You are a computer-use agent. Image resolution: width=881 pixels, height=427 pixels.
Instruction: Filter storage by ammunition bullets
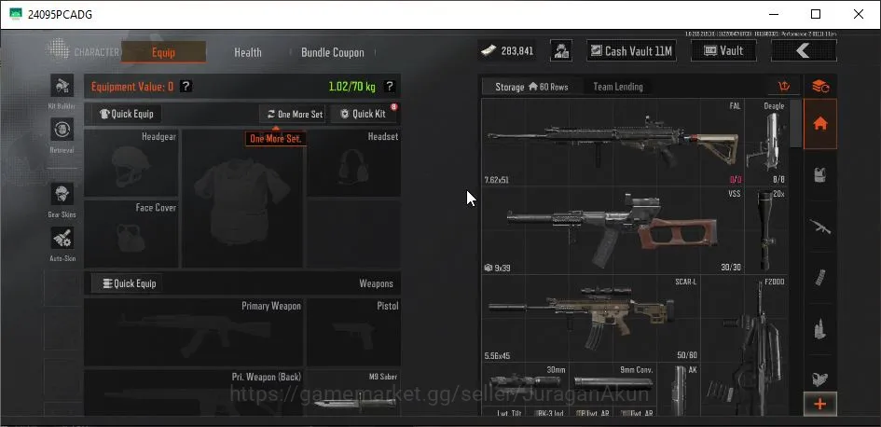tap(820, 329)
